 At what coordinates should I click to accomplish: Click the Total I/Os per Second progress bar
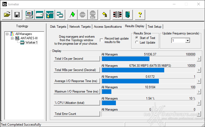(x=149, y=59)
